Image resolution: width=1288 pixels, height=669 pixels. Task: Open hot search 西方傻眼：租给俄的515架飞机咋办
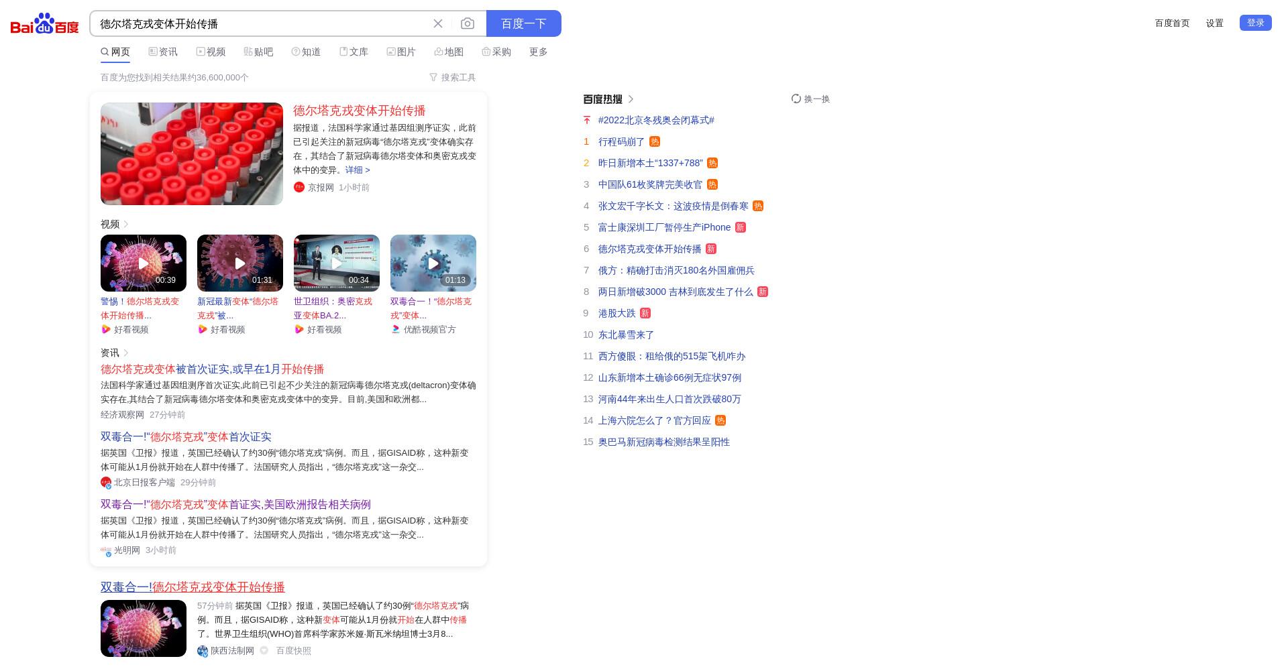click(x=672, y=357)
